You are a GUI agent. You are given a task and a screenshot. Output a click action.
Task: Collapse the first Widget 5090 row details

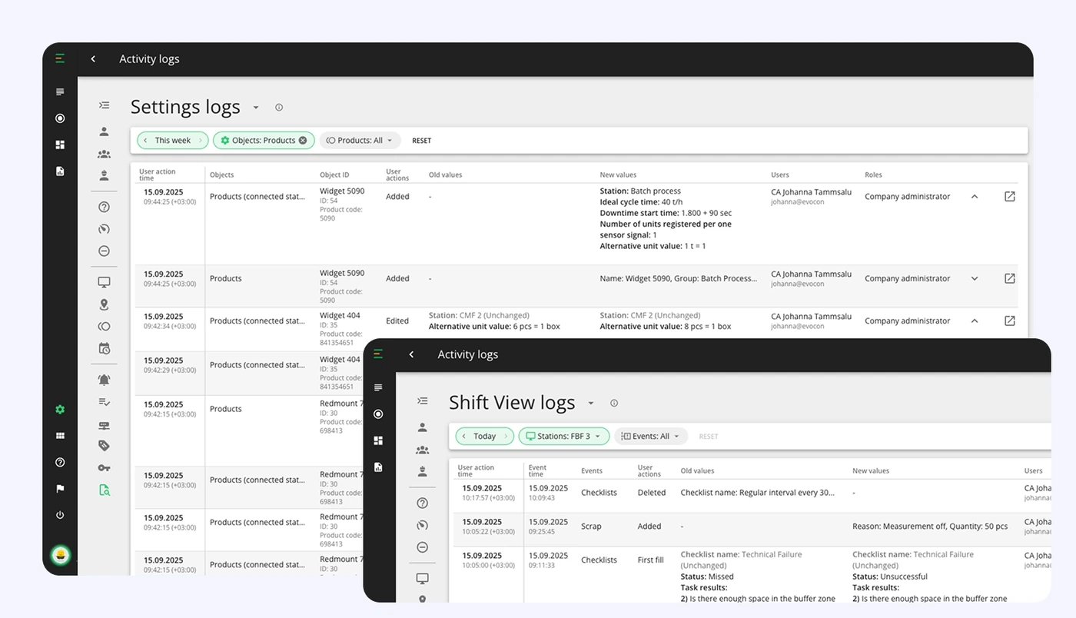coord(975,197)
